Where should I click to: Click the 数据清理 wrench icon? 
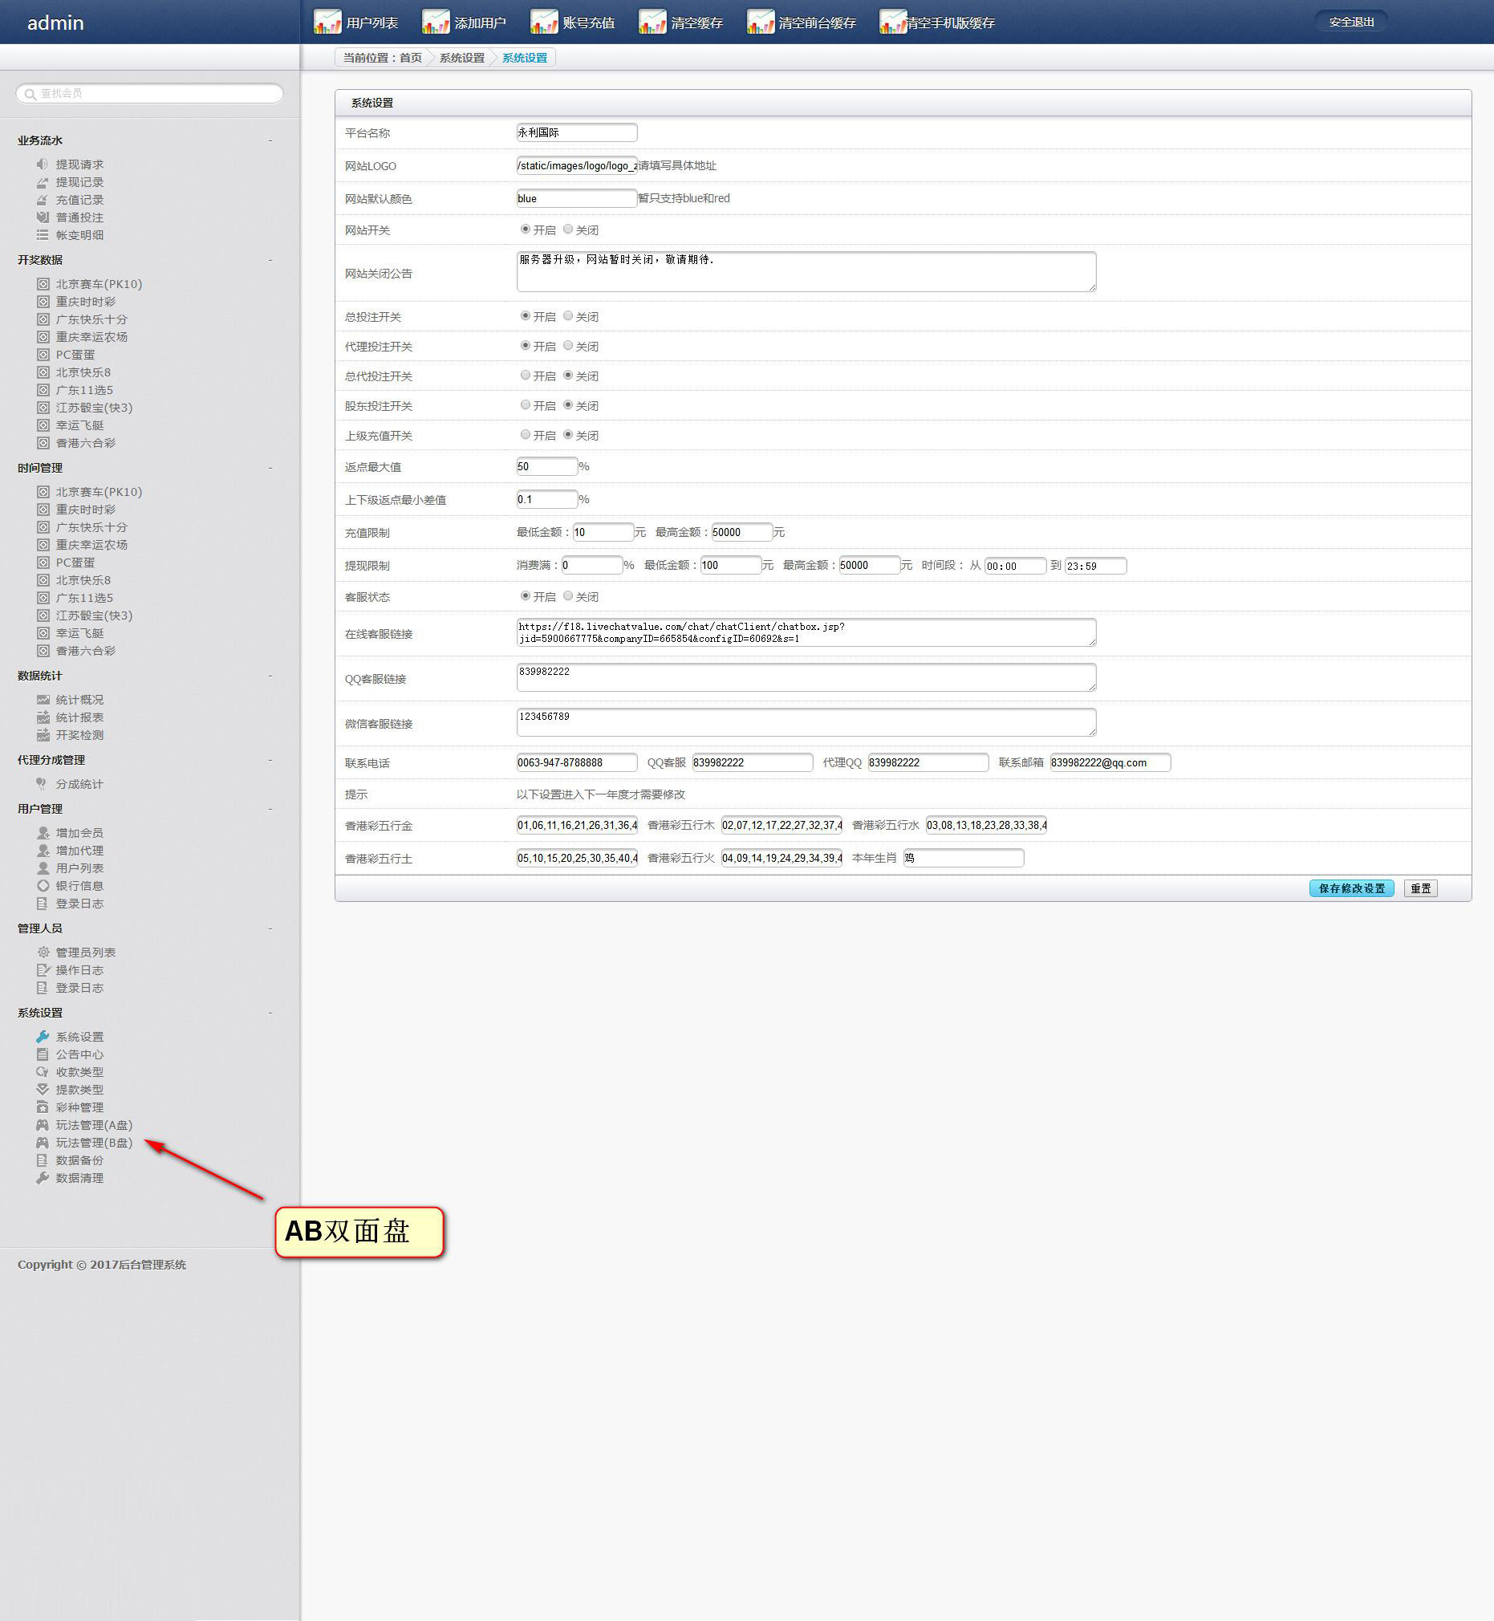point(42,1179)
